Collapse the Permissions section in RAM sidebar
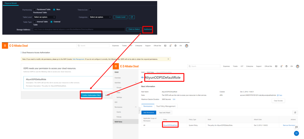 (x=136, y=107)
